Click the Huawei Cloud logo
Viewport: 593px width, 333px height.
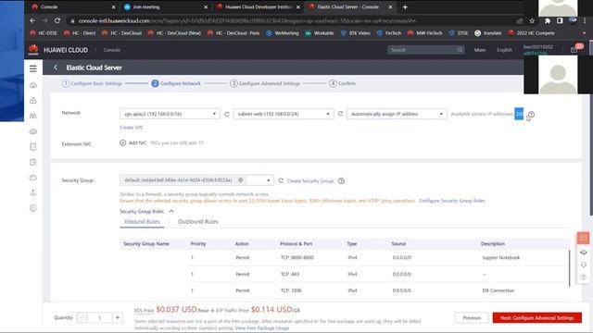click(x=33, y=49)
